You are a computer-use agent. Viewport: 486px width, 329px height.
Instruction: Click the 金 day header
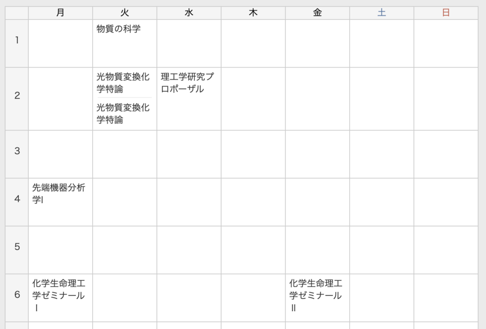[316, 12]
